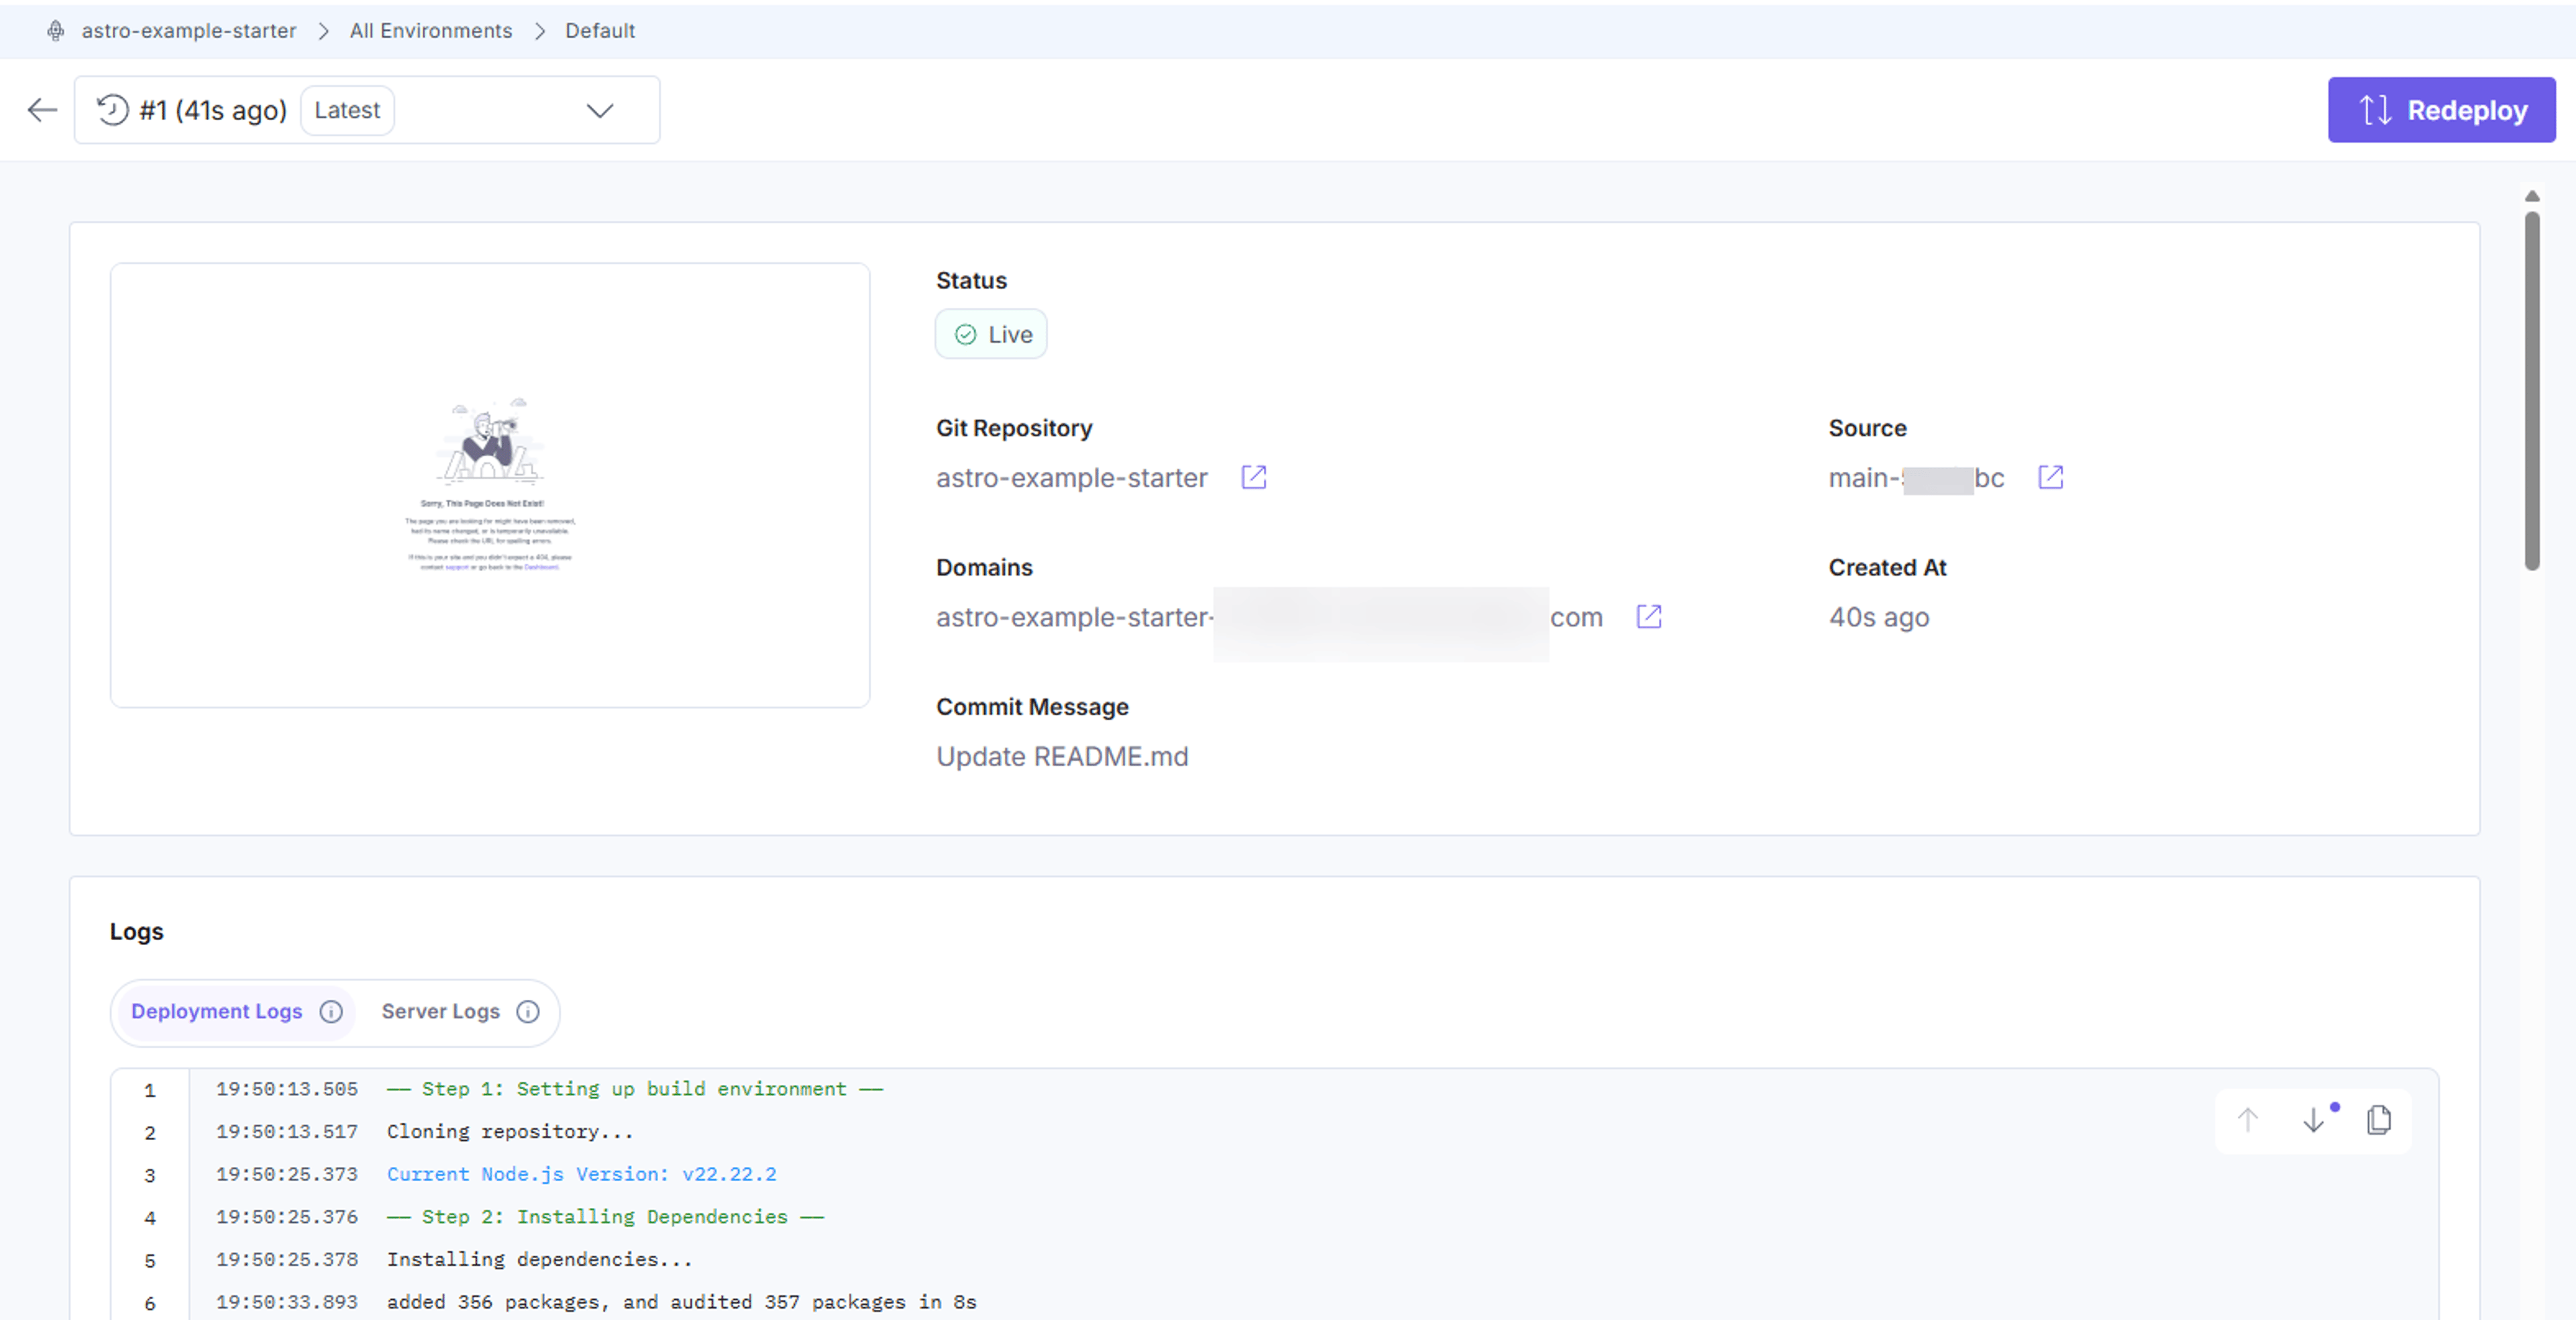Image resolution: width=2576 pixels, height=1320 pixels.
Task: Click the Redeploy button
Action: (x=2441, y=110)
